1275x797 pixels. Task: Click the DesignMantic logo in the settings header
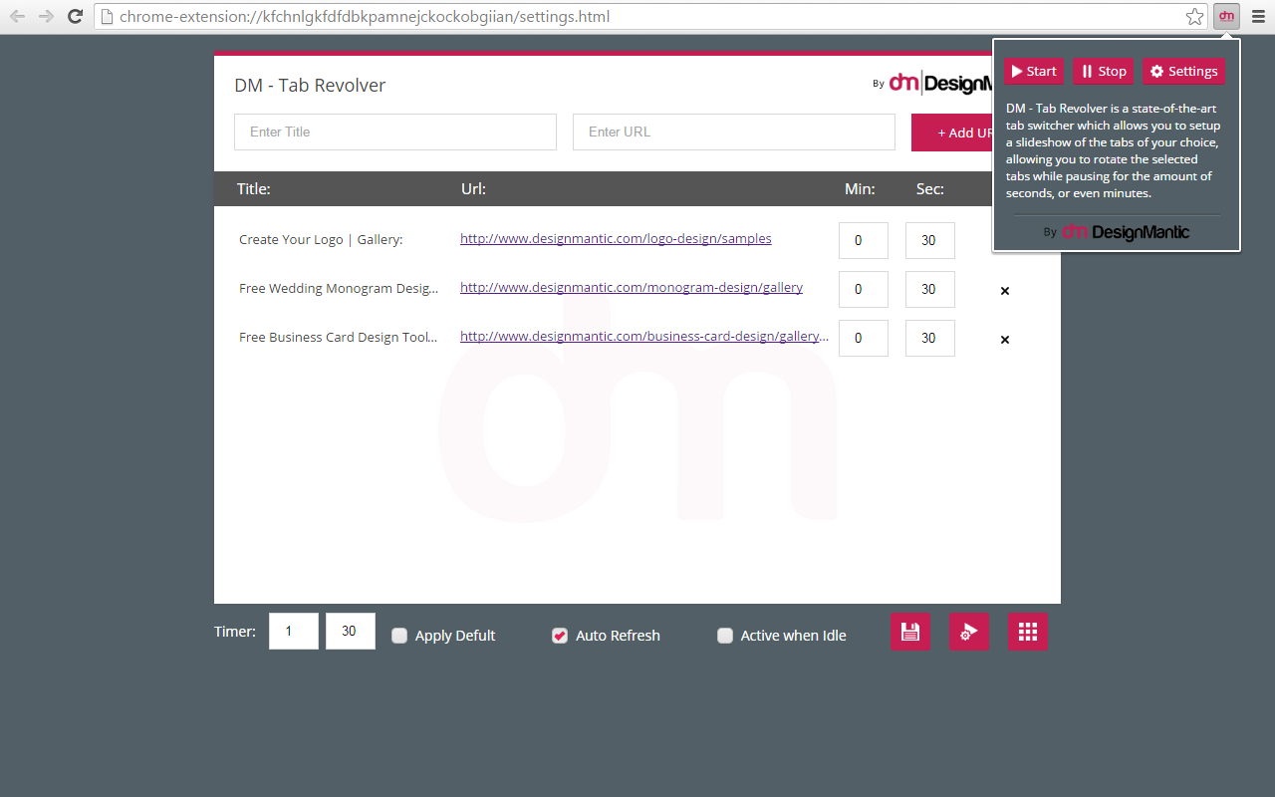point(940,84)
